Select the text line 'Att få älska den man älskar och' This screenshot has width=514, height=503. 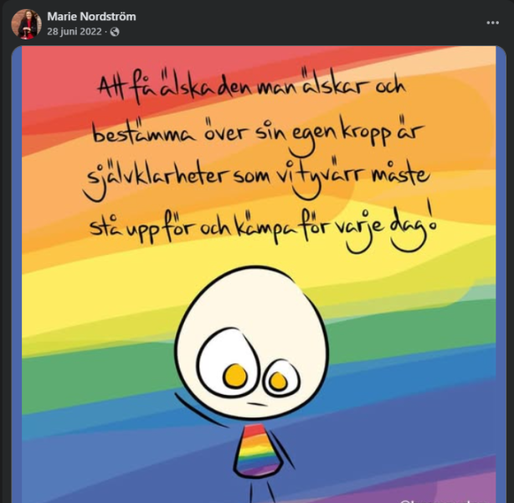point(251,86)
